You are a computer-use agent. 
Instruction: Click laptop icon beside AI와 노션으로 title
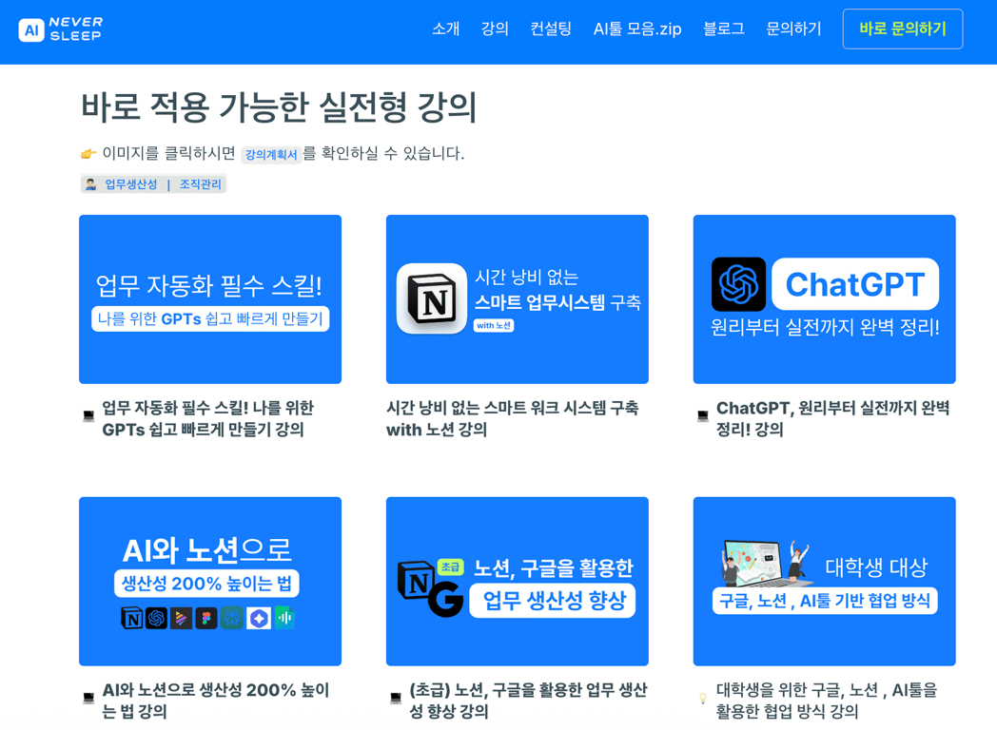89,698
